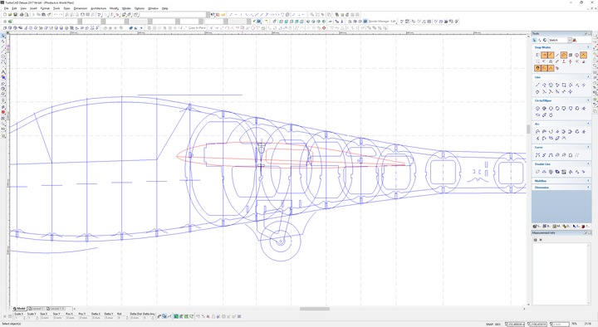Switch to the Model tab
The width and height of the screenshot is (598, 327).
pyautogui.click(x=19, y=308)
